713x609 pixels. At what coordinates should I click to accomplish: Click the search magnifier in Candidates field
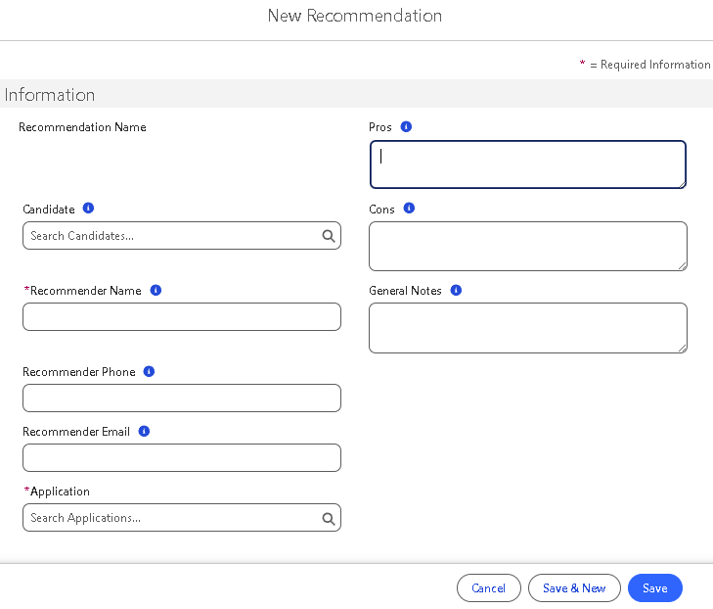[x=329, y=236]
